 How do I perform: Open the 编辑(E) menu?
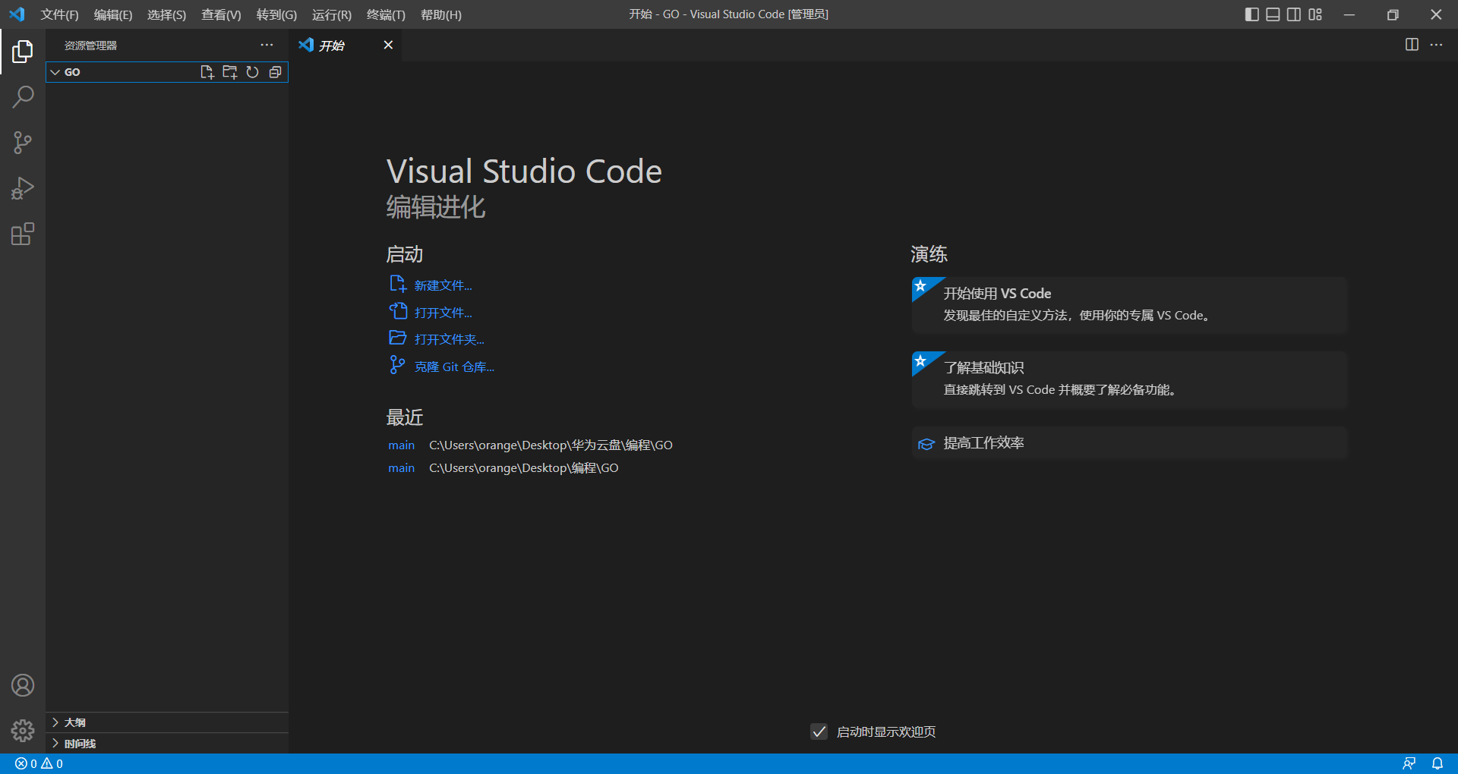(x=113, y=14)
